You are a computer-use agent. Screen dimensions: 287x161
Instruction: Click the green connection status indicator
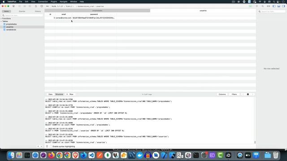click(251, 6)
